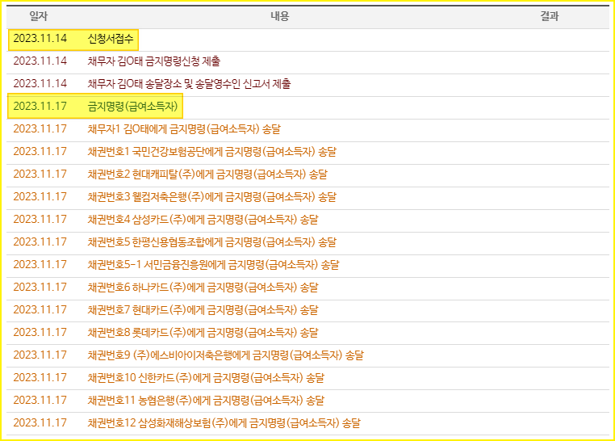
Task: Click the date in the 금지명령(급여소득자) highlighted row
Action: coord(40,107)
